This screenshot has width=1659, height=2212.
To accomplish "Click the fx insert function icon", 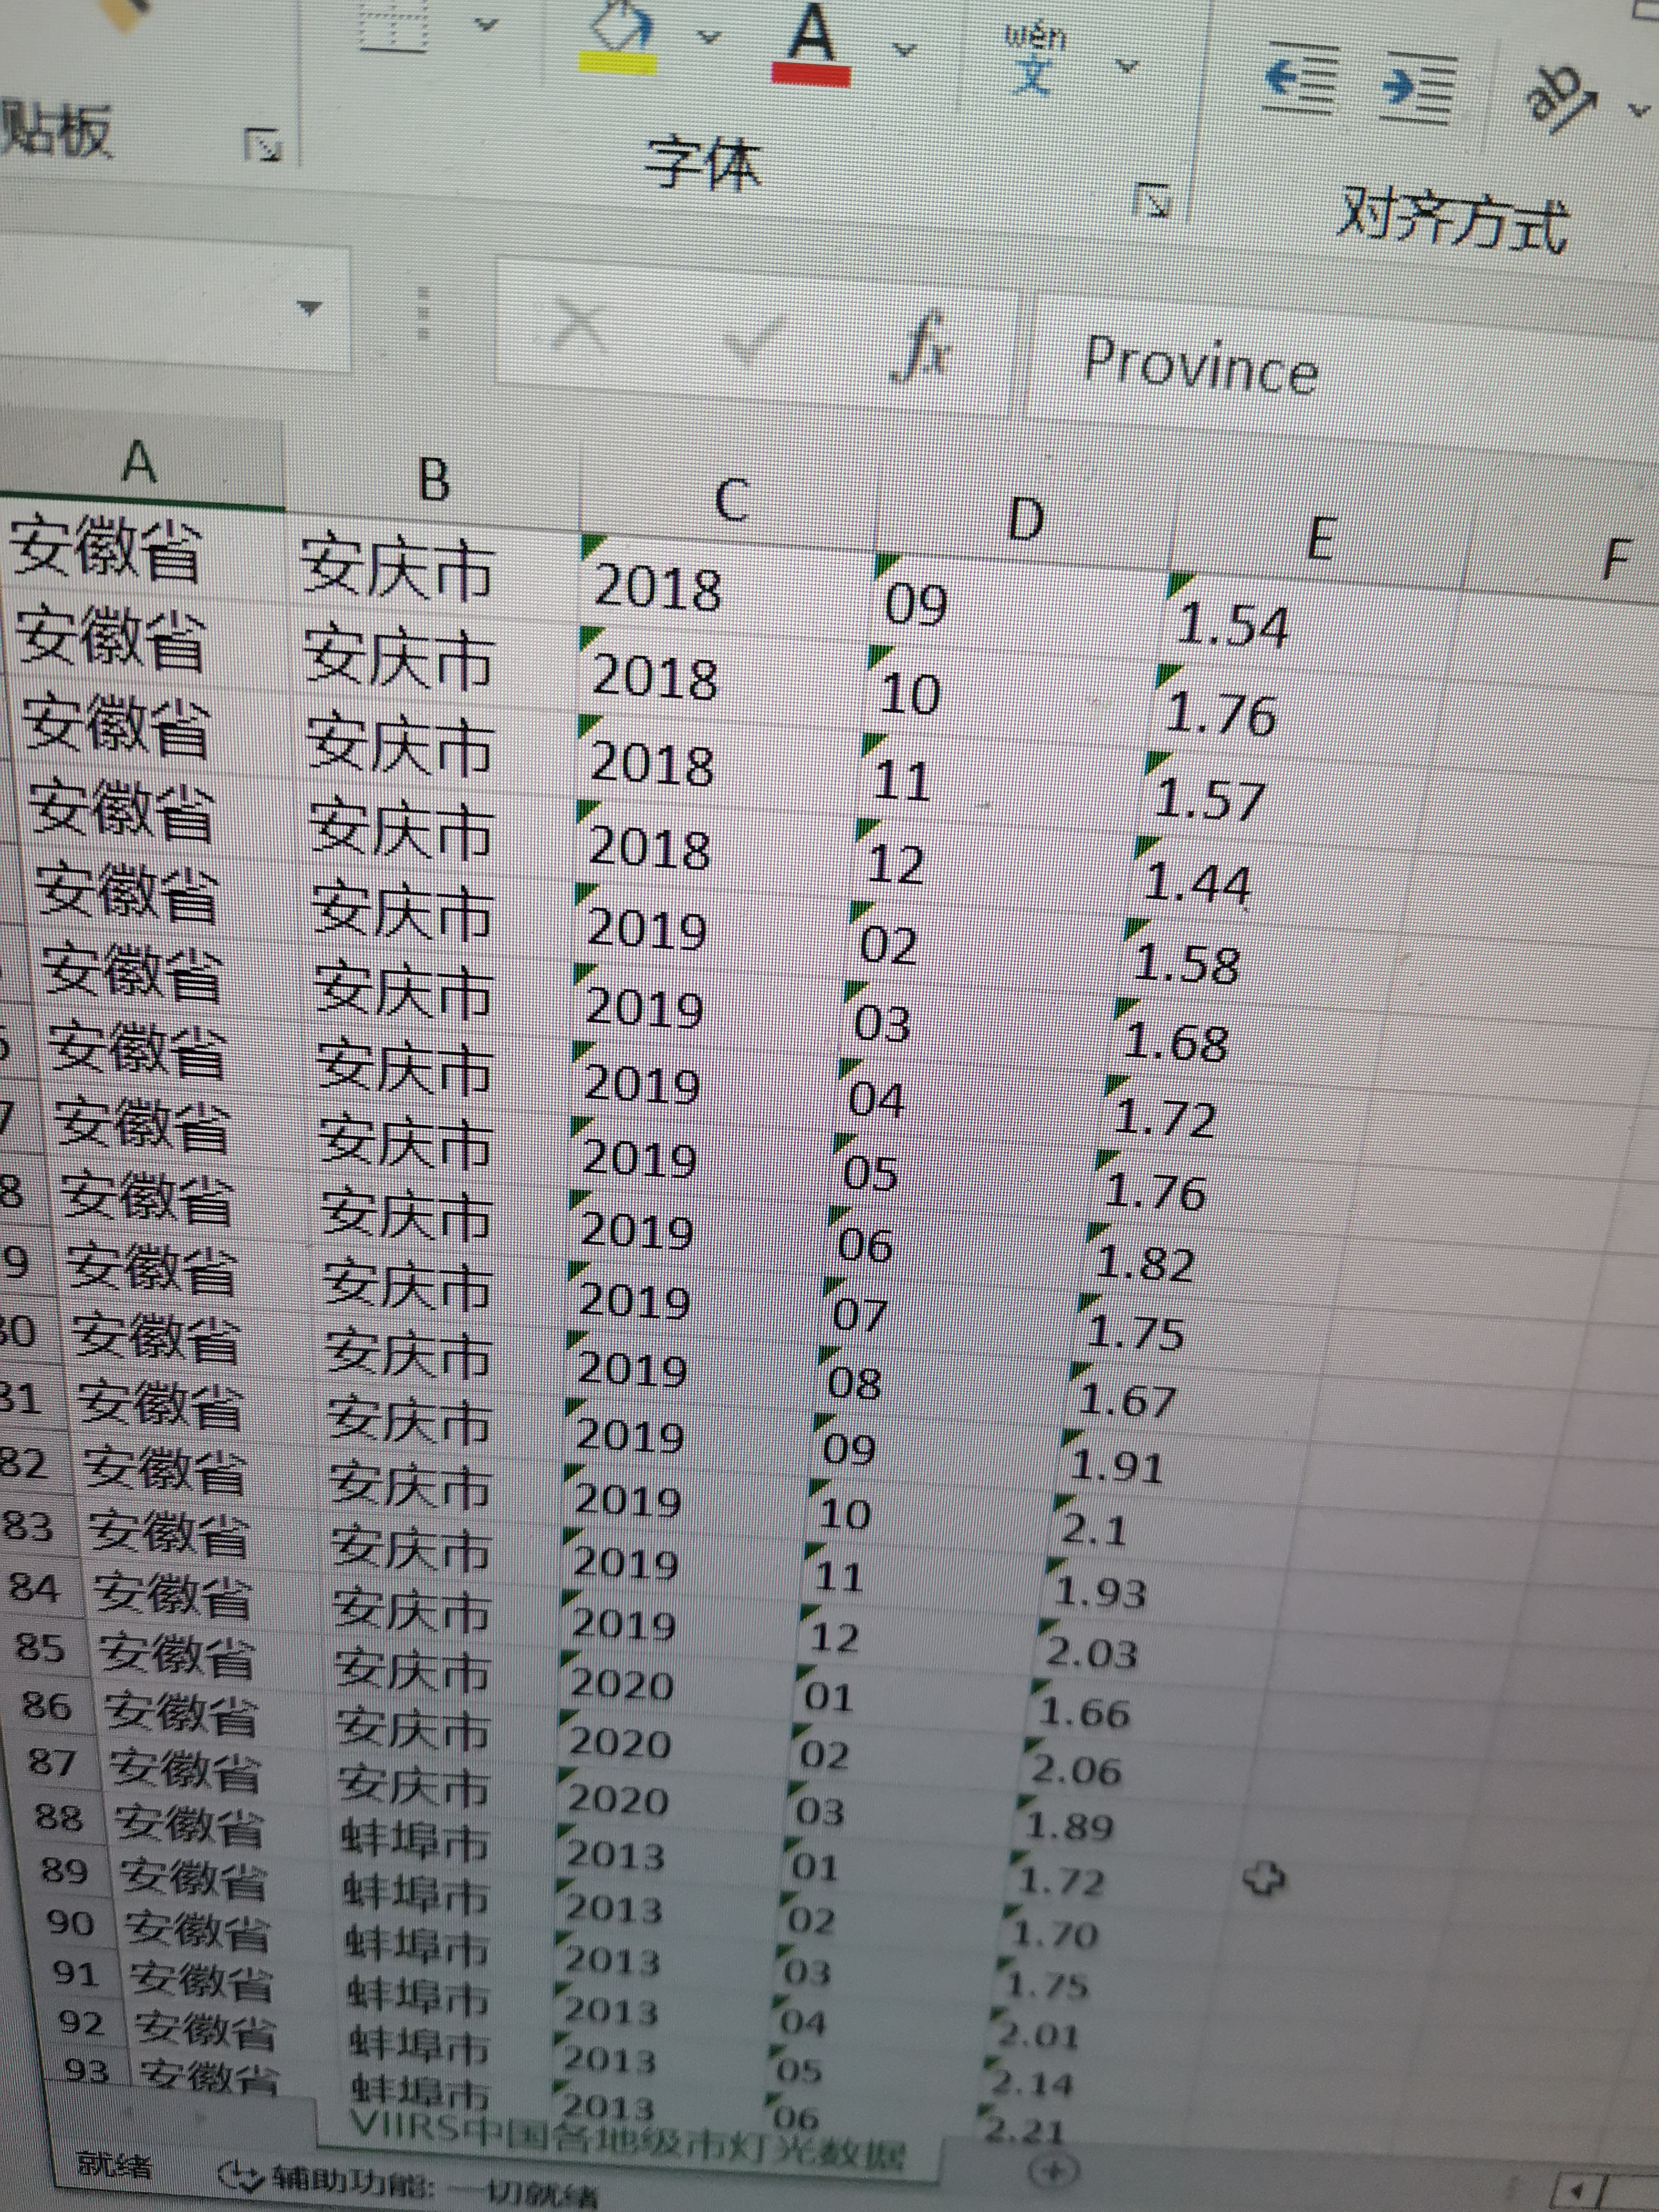I will 922,348.
